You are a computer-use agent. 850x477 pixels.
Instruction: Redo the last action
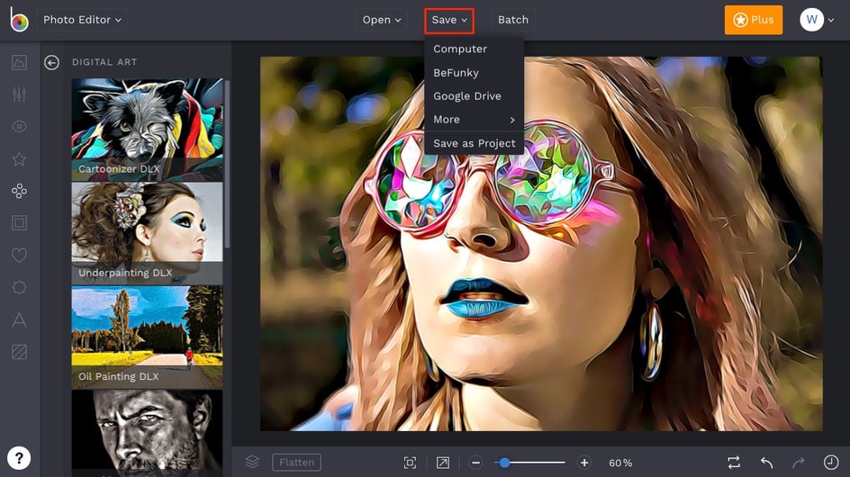[799, 463]
